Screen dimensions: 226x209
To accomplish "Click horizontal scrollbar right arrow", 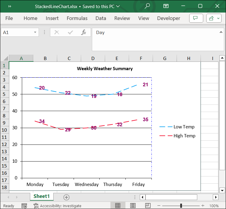I will pyautogui.click(x=216, y=197).
